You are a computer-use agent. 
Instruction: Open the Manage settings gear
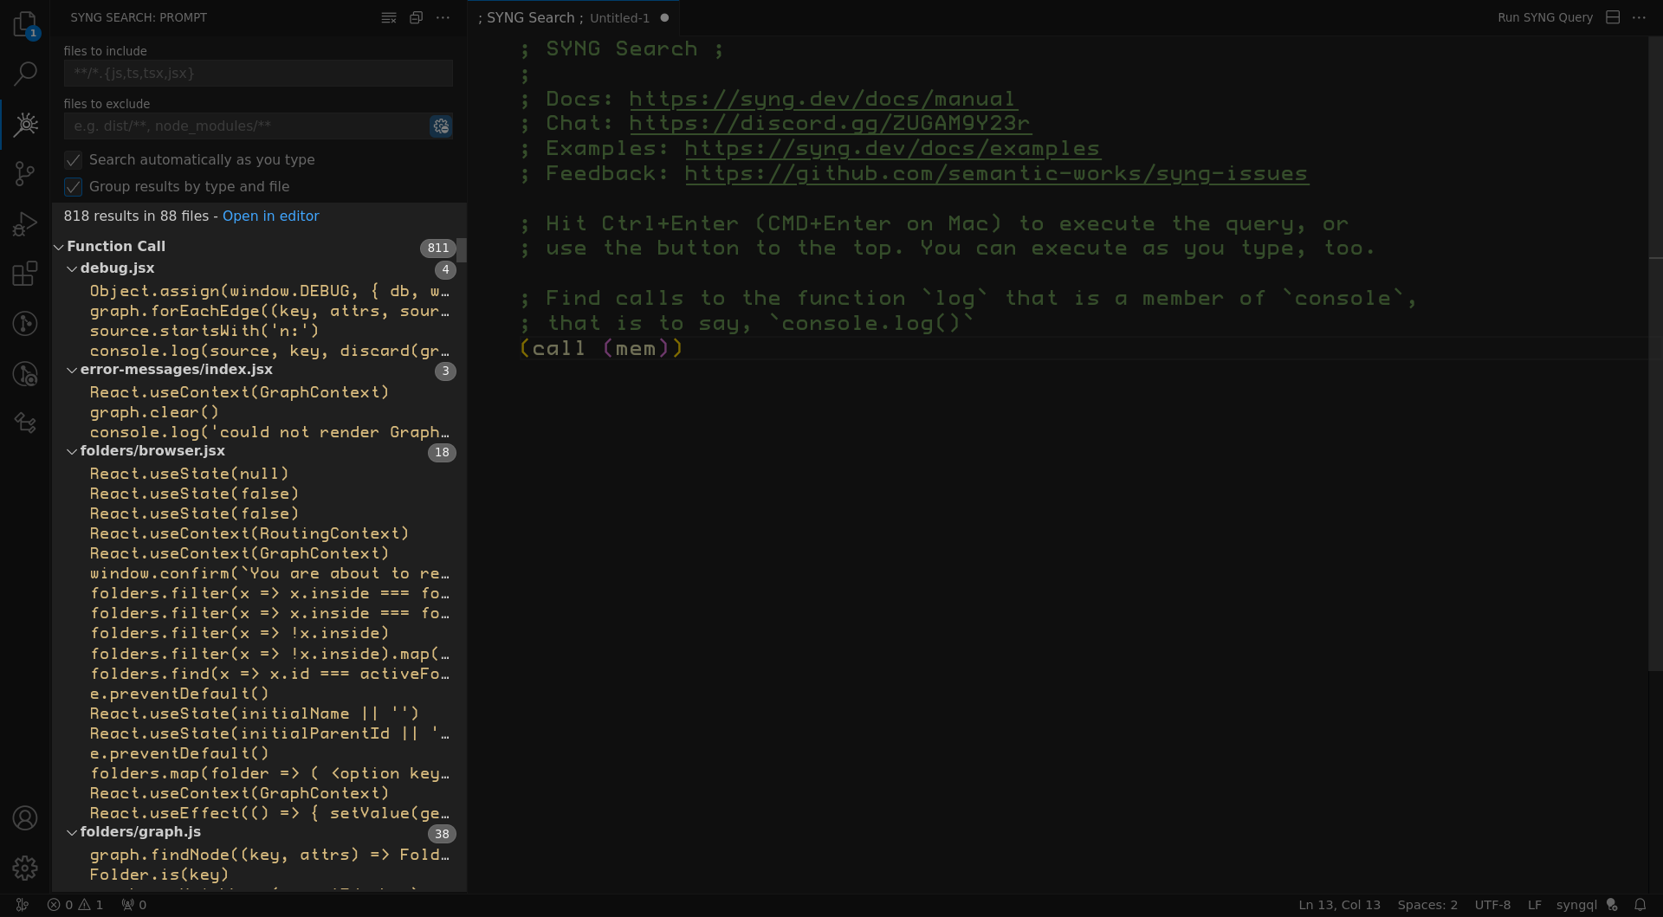pyautogui.click(x=25, y=868)
